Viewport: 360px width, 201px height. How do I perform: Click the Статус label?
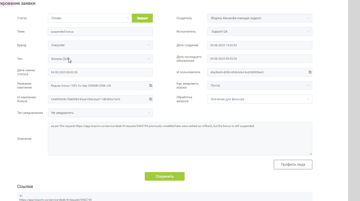pyautogui.click(x=22, y=18)
